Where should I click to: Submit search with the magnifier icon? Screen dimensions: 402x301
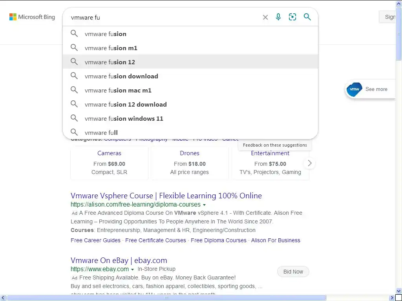click(x=307, y=17)
